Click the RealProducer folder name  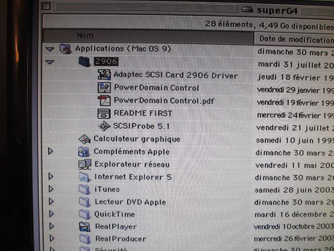[121, 239]
